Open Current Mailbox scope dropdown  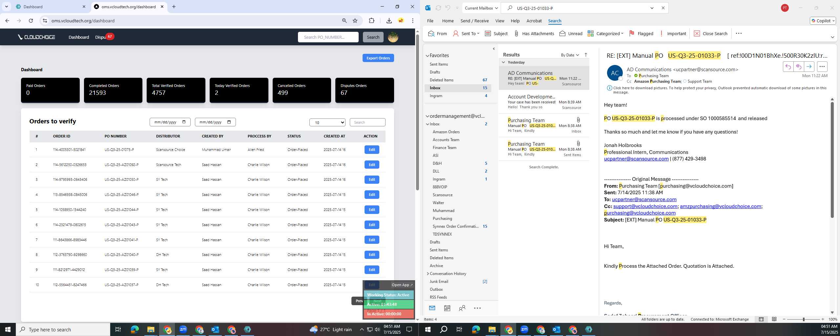pos(481,8)
